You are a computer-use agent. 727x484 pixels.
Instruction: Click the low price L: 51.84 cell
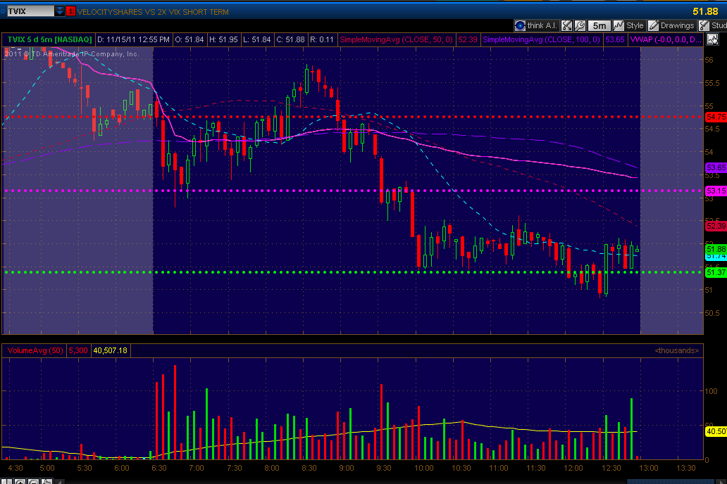point(257,40)
